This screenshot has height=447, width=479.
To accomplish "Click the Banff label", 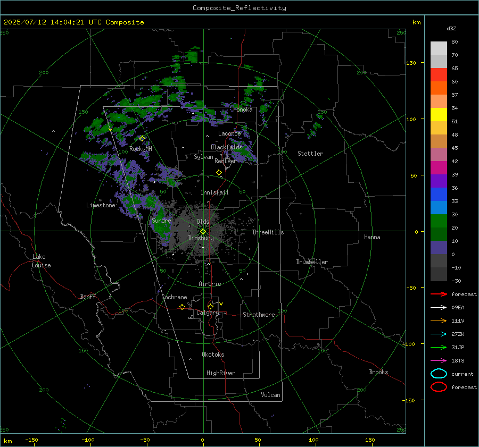I will pyautogui.click(x=88, y=296).
